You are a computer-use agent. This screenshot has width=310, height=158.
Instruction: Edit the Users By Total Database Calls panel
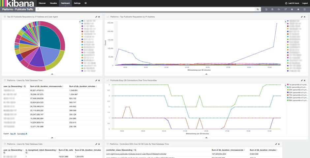pos(96,144)
